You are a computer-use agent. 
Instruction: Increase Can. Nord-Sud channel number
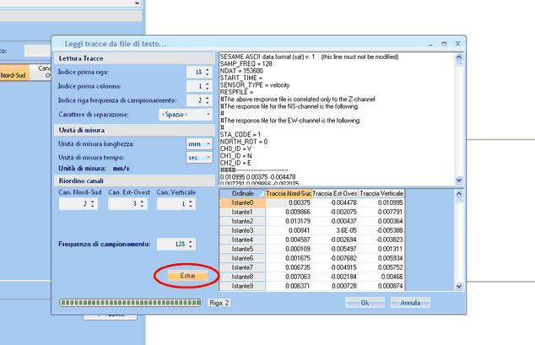[x=93, y=202]
